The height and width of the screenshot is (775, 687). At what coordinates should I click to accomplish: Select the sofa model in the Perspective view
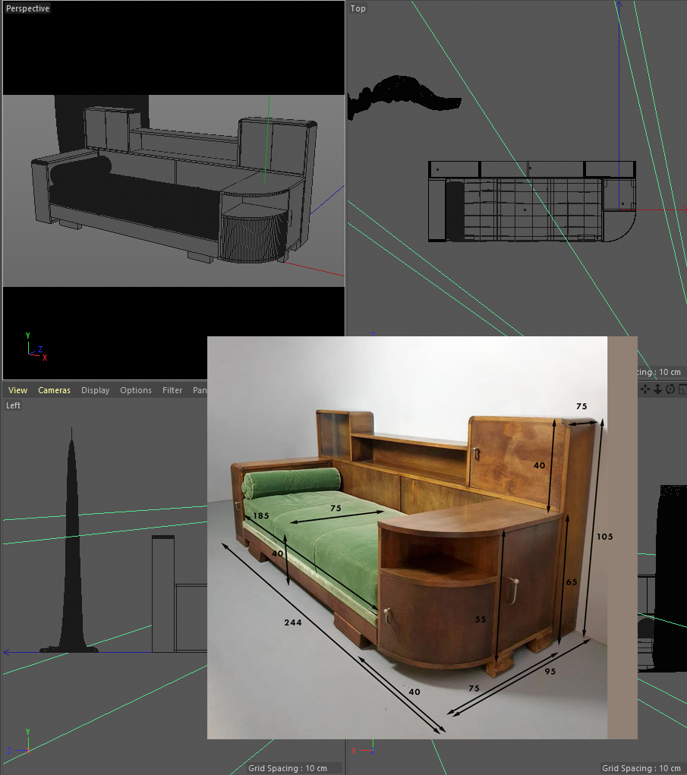click(x=175, y=185)
